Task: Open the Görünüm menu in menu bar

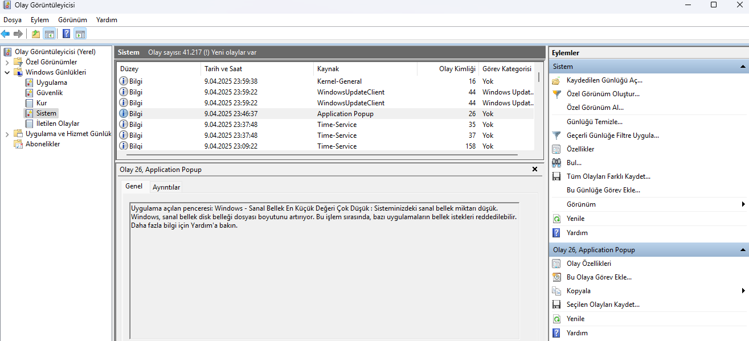Action: [x=72, y=20]
